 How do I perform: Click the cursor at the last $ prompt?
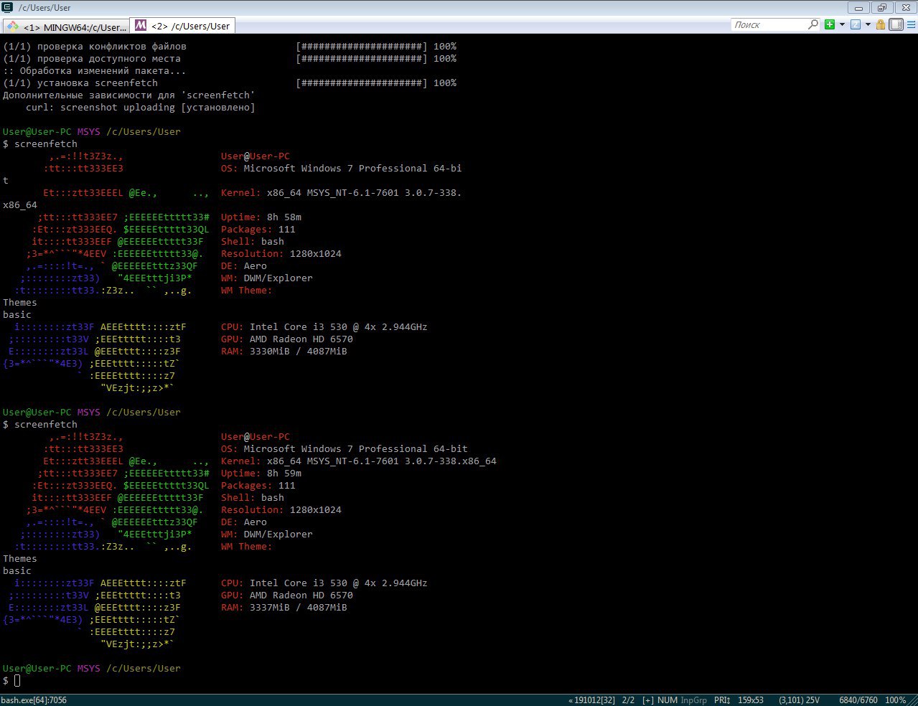click(x=17, y=680)
